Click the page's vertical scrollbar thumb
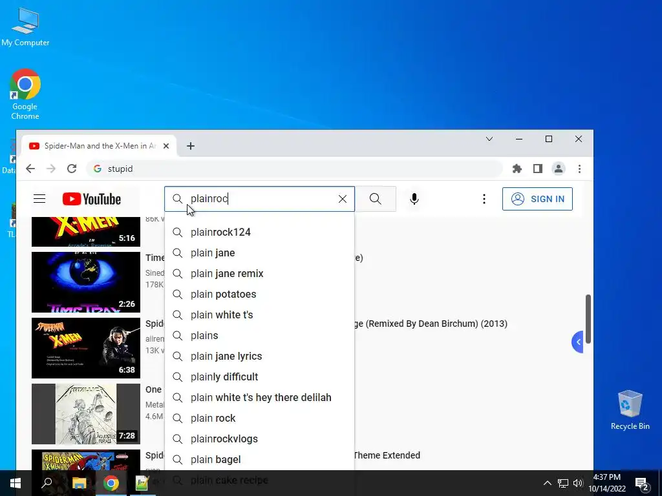 coord(588,319)
